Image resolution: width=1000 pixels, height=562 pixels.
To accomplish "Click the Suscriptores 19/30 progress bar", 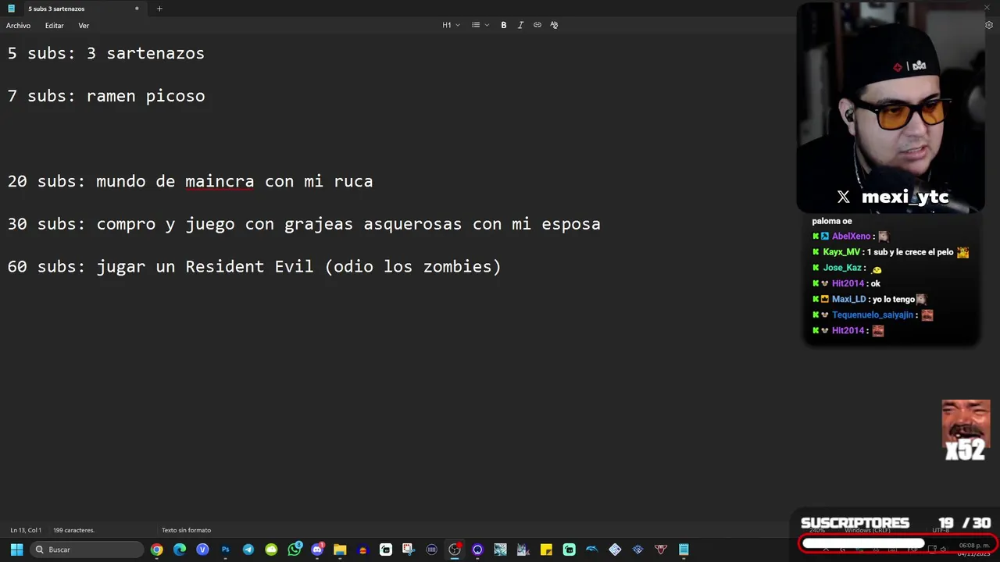I will [897, 543].
